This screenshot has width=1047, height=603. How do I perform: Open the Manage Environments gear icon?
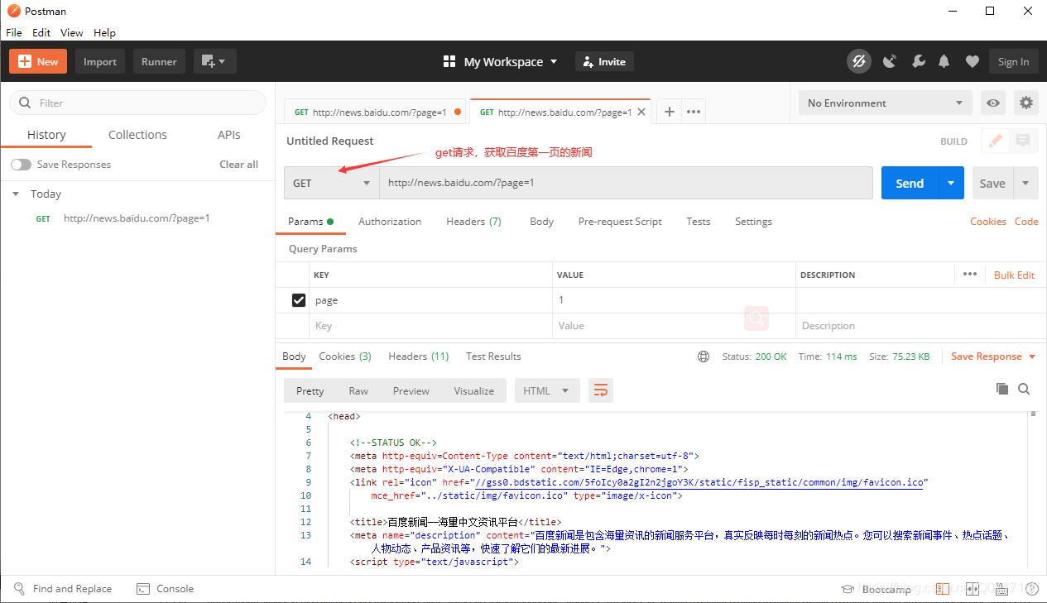[1026, 103]
